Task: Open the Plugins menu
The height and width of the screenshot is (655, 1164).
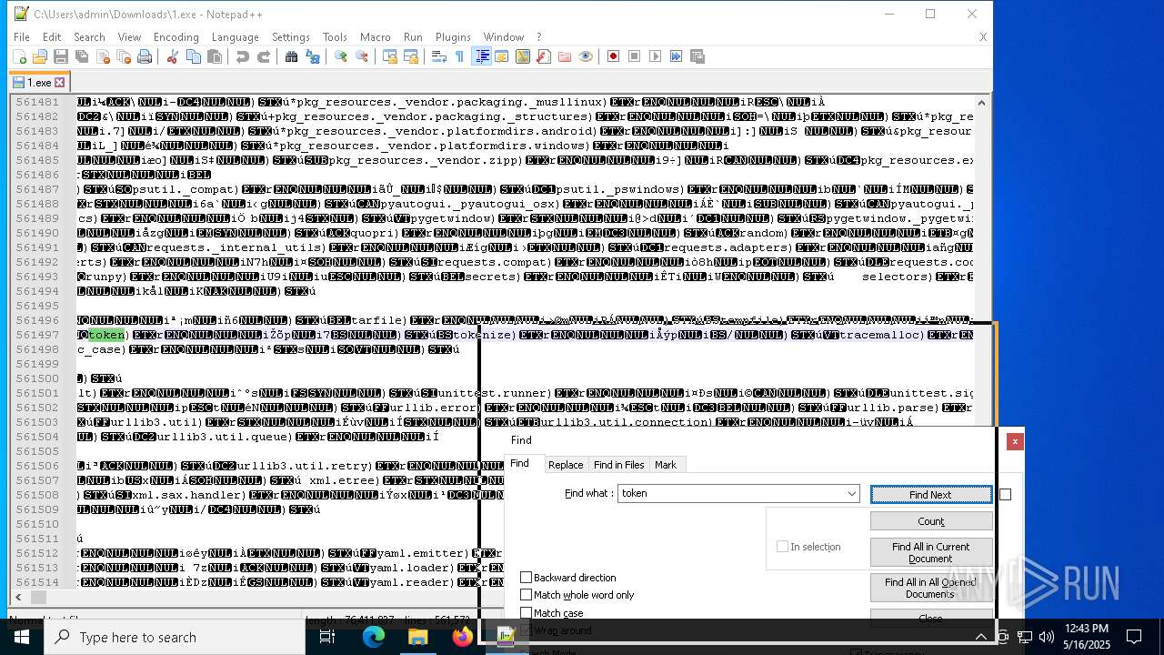Action: pyautogui.click(x=453, y=37)
